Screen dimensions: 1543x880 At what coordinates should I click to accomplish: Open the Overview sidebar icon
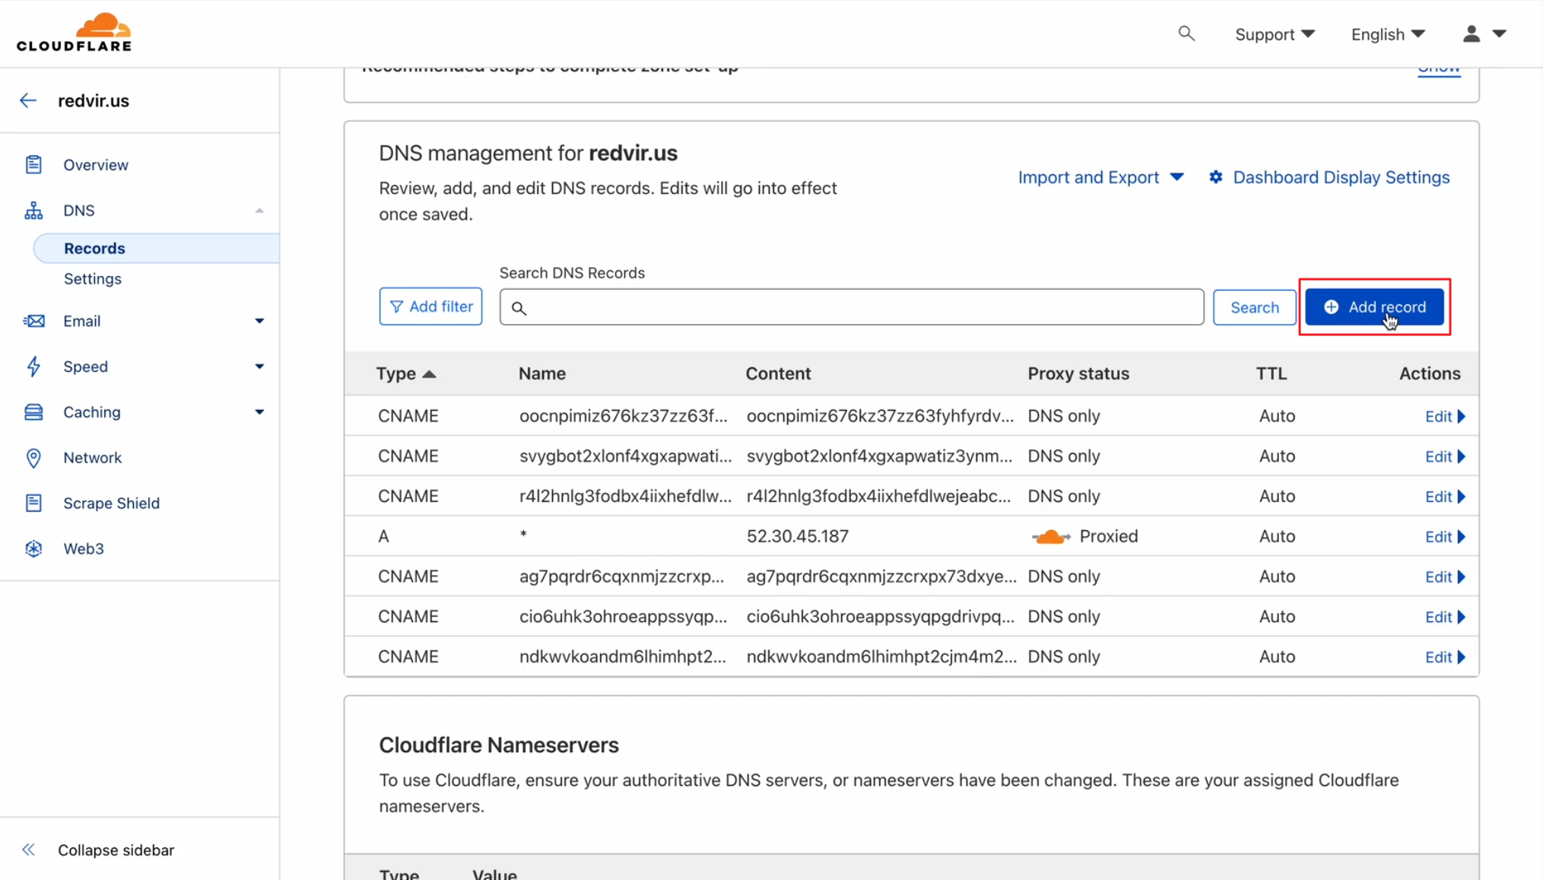pyautogui.click(x=33, y=164)
